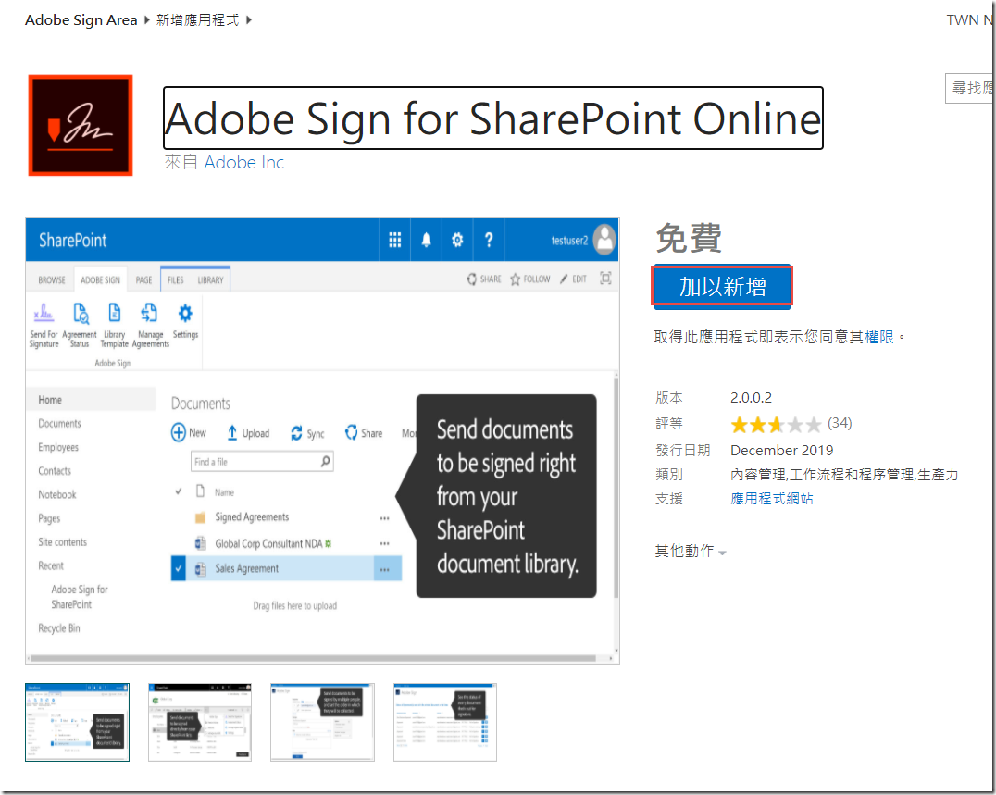Open the settings gear in SharePoint header

[456, 241]
